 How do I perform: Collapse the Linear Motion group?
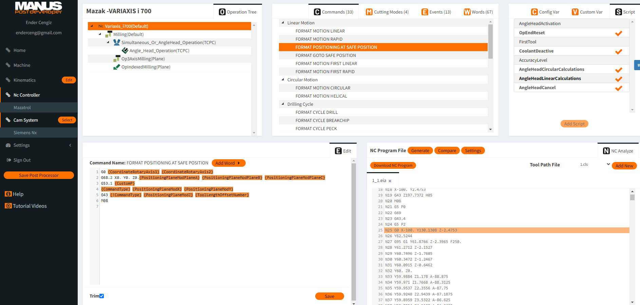(x=283, y=23)
